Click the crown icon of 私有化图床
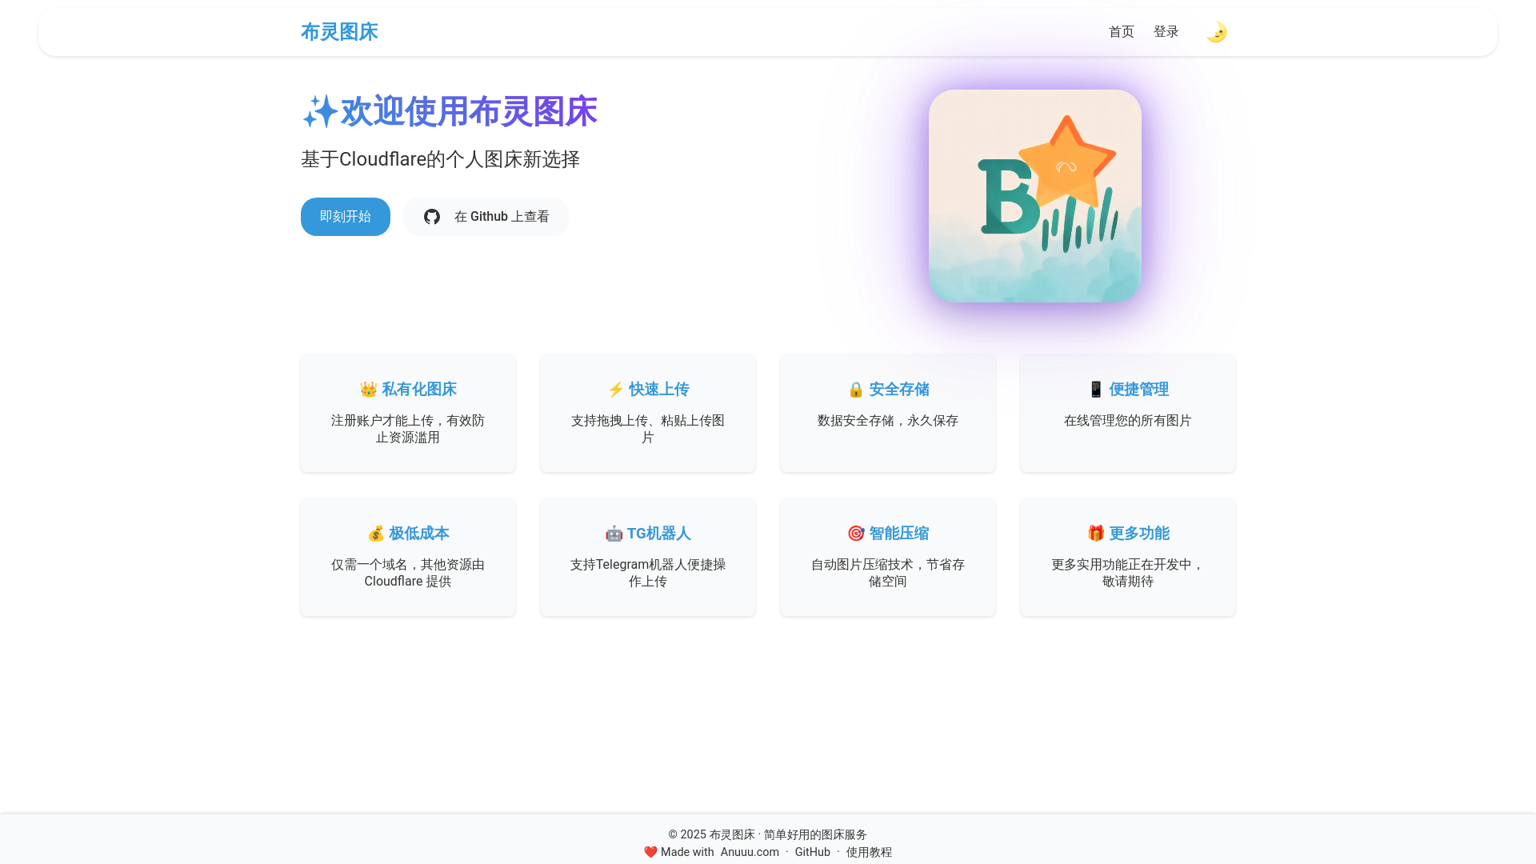This screenshot has width=1536, height=864. (368, 390)
